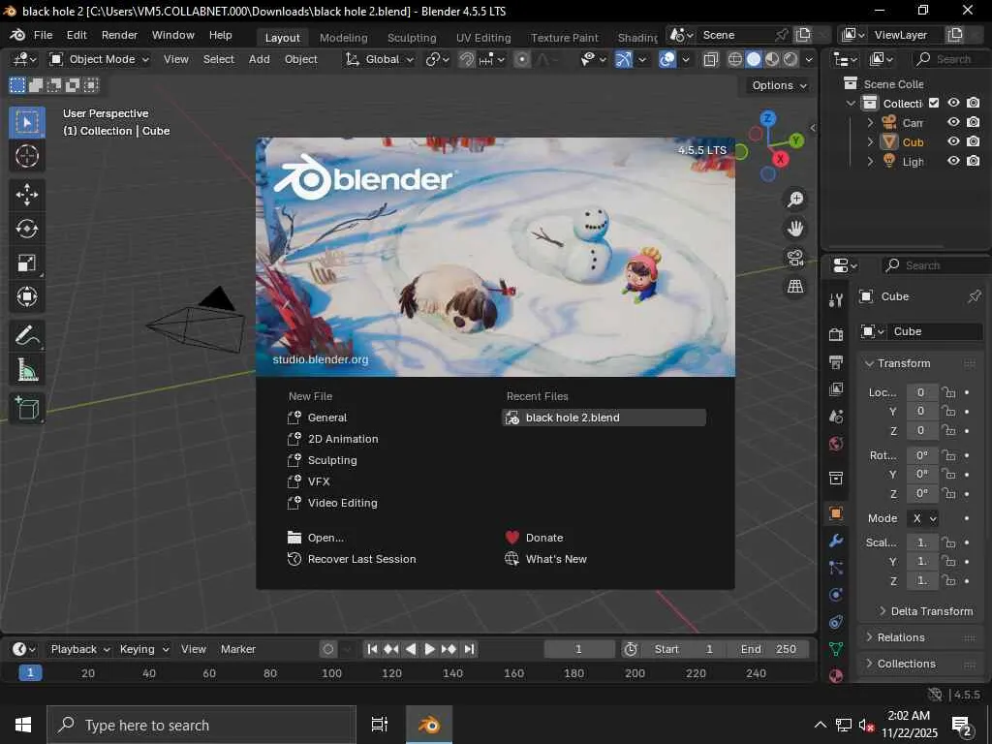Activate the Cursor tool

tap(27, 156)
